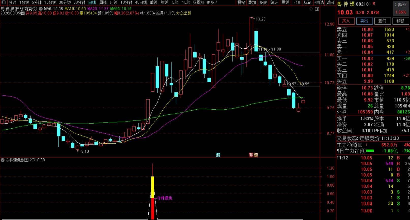Click the diamond icon above the chart

[311, 9]
